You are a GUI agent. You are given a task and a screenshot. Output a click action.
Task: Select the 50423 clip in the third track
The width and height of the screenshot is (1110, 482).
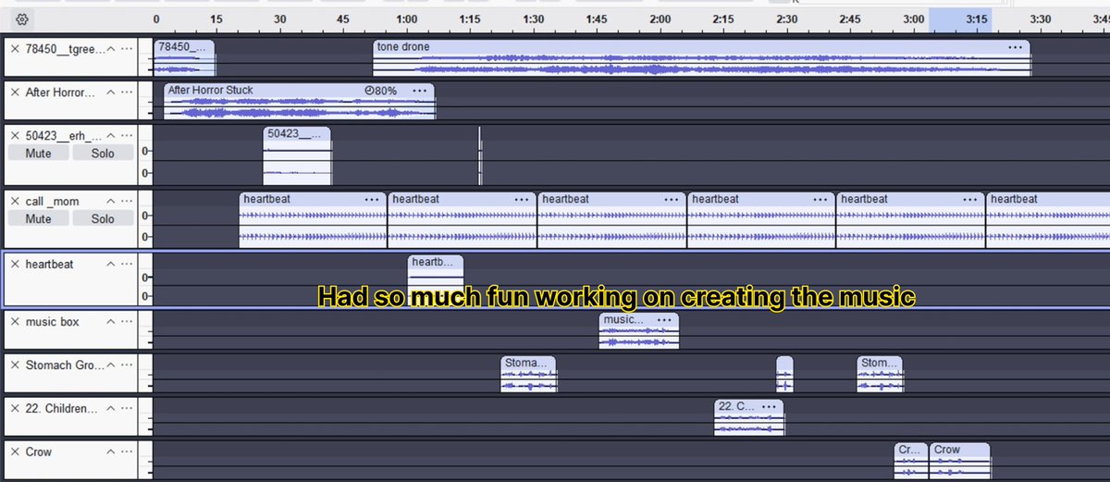(297, 155)
